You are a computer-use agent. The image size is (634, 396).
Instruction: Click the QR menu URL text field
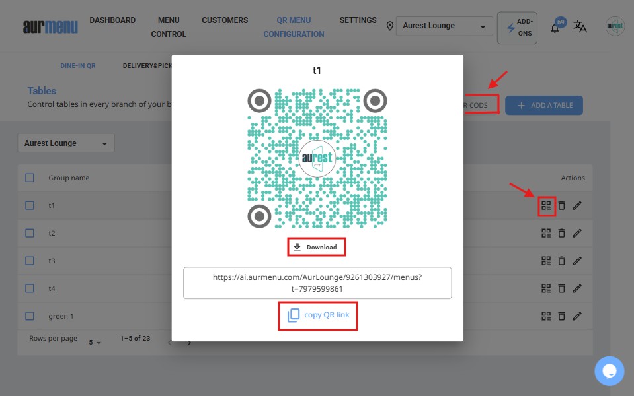pyautogui.click(x=317, y=283)
